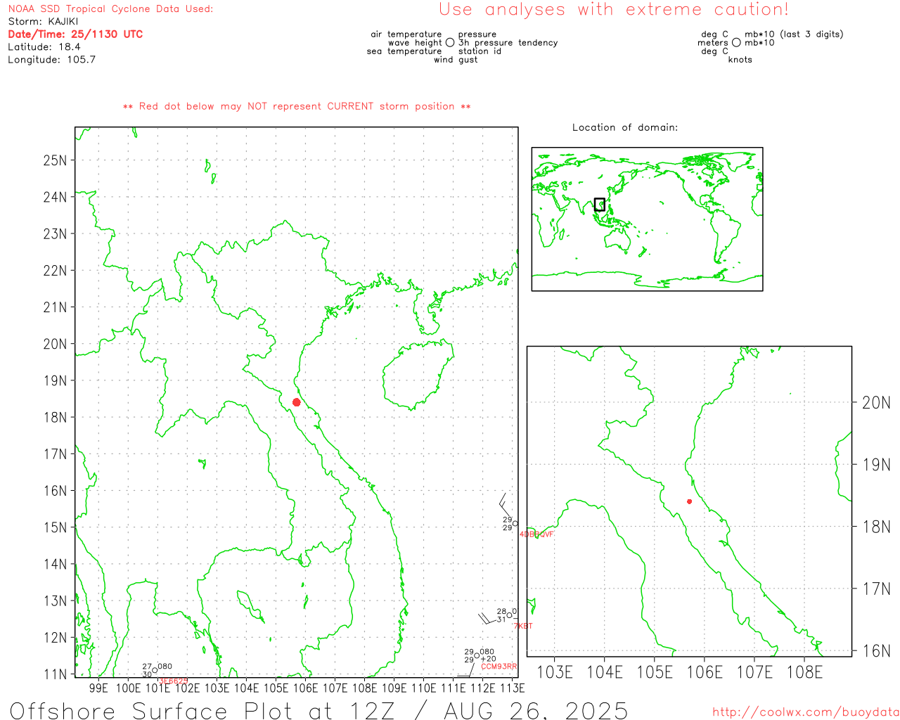
Task: Click 'station id' legend label
Action: tap(480, 51)
